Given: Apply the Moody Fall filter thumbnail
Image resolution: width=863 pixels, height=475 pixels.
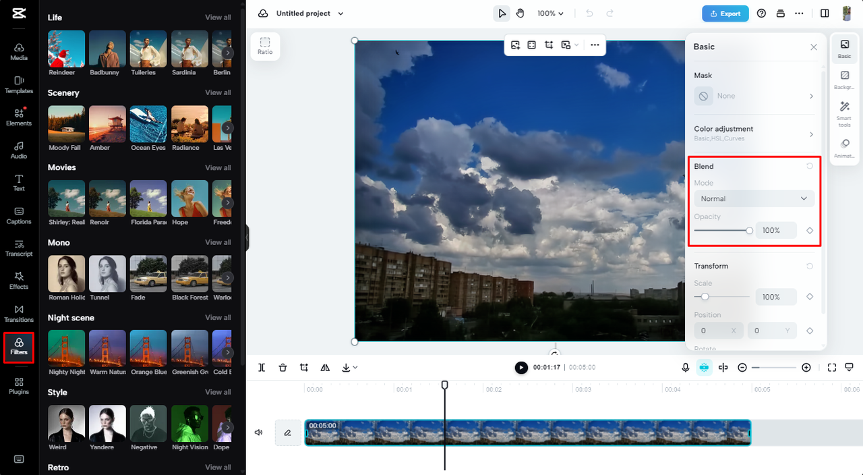Looking at the screenshot, I should click(66, 124).
